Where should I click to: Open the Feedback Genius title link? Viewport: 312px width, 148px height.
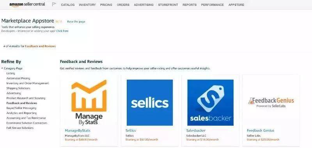pyautogui.click(x=260, y=130)
